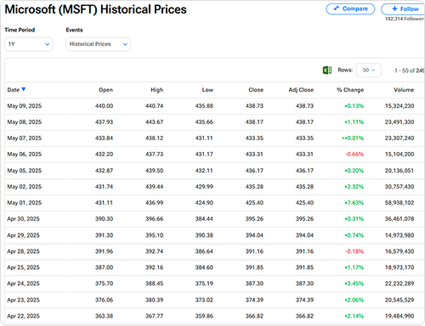Sort table by Volume column header
The height and width of the screenshot is (326, 425).
point(404,90)
